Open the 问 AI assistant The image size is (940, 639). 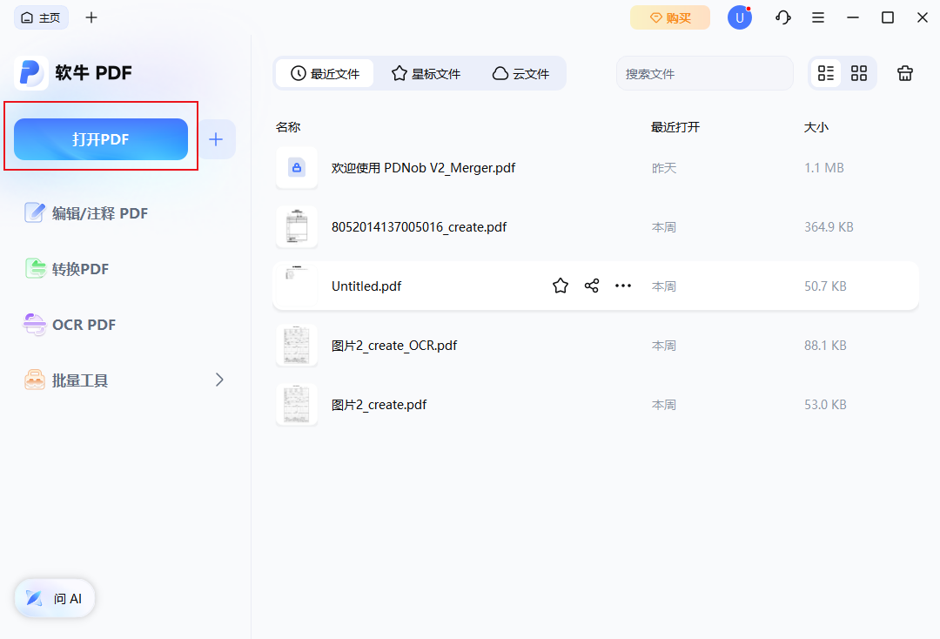(55, 598)
